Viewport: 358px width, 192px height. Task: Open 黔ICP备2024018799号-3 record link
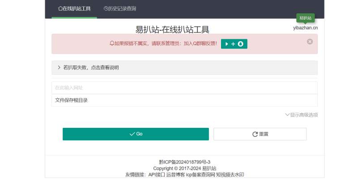pyautogui.click(x=184, y=162)
